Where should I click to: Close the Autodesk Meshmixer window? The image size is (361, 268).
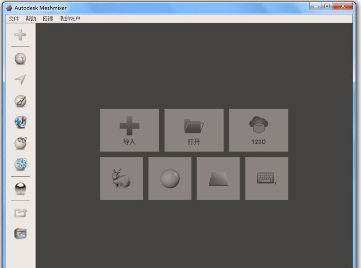coord(342,6)
